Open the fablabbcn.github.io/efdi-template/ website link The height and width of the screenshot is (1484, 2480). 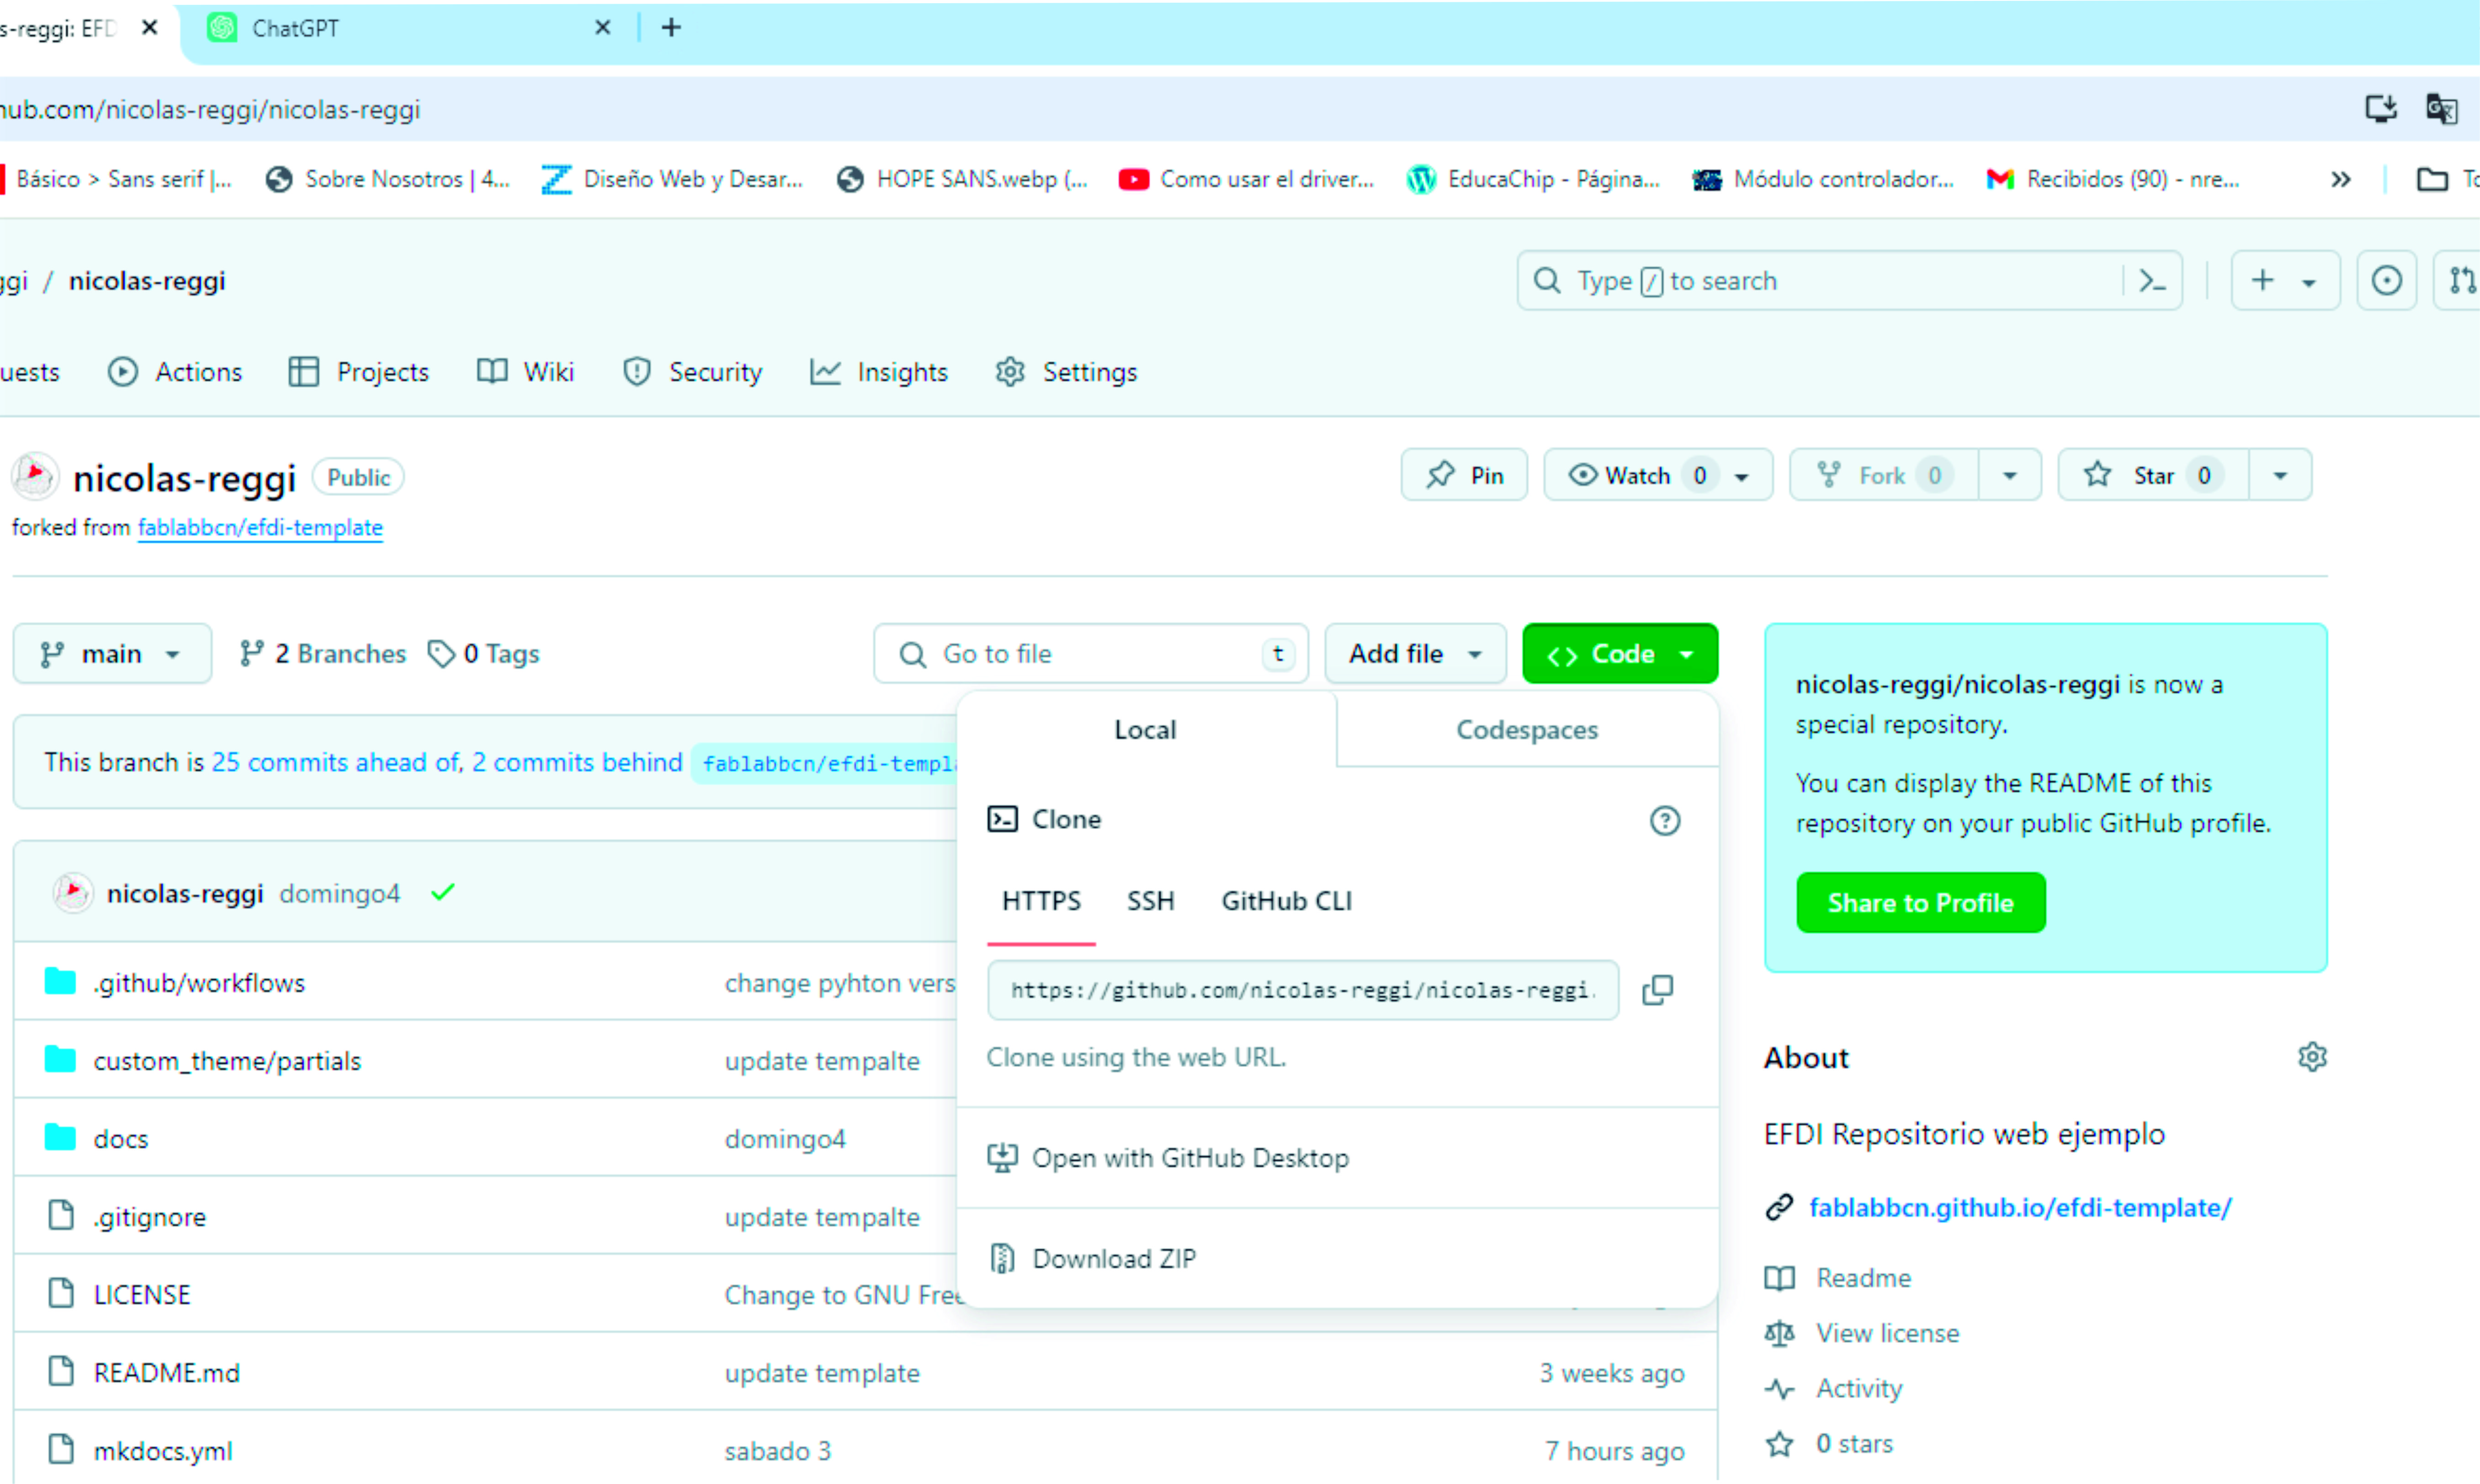click(x=2020, y=1208)
